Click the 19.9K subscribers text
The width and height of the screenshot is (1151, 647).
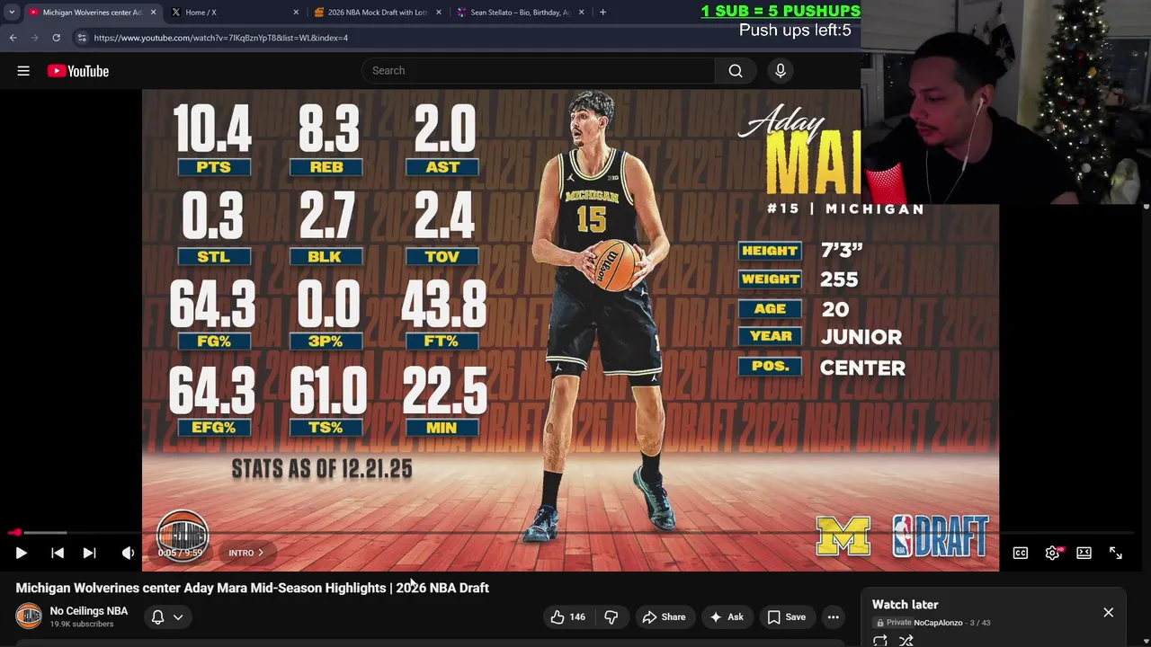click(x=82, y=625)
